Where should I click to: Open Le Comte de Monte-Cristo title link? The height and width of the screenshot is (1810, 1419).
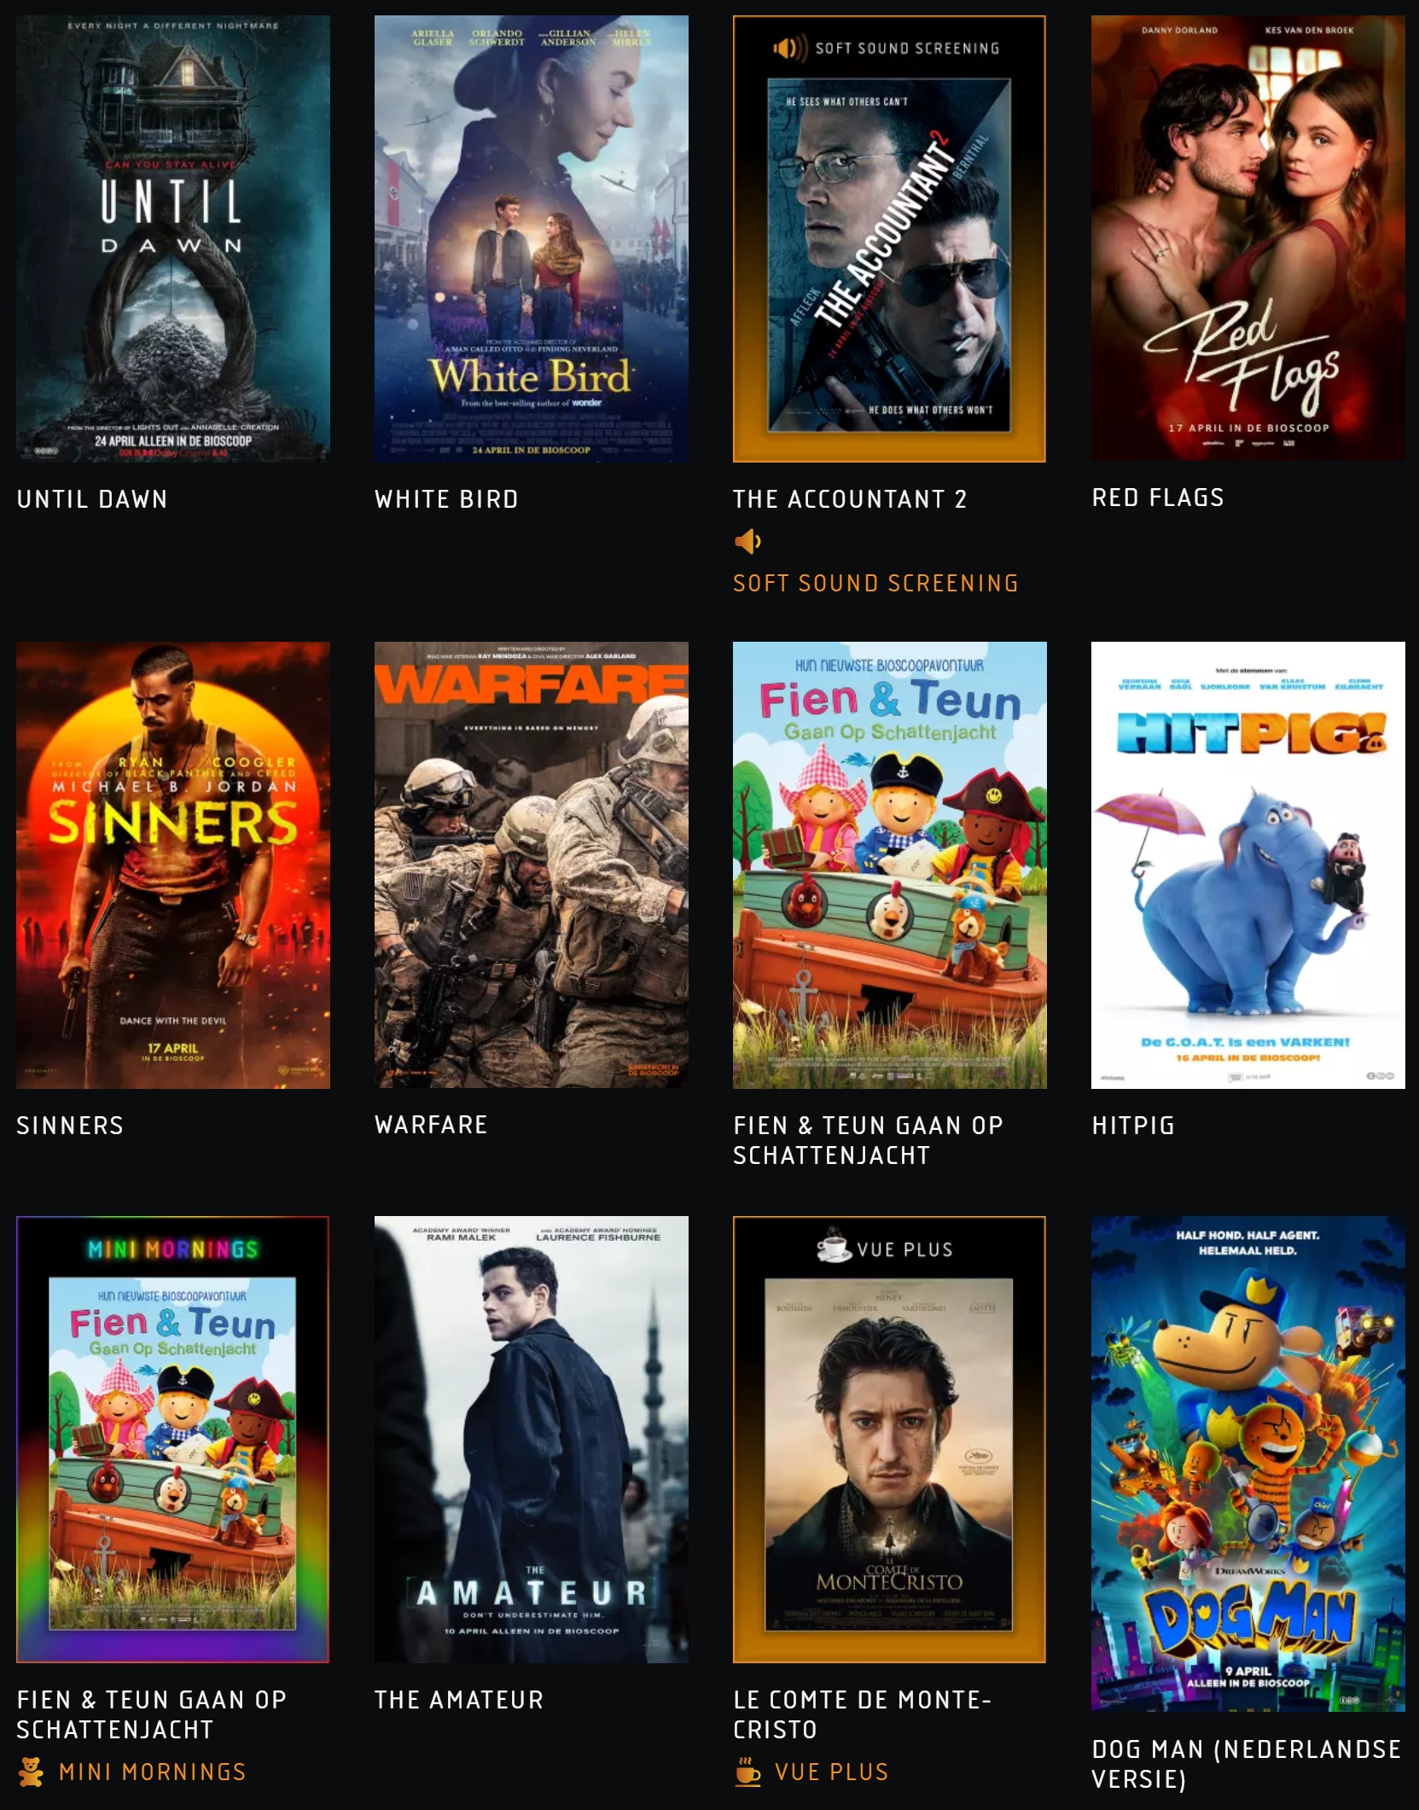coord(862,1714)
